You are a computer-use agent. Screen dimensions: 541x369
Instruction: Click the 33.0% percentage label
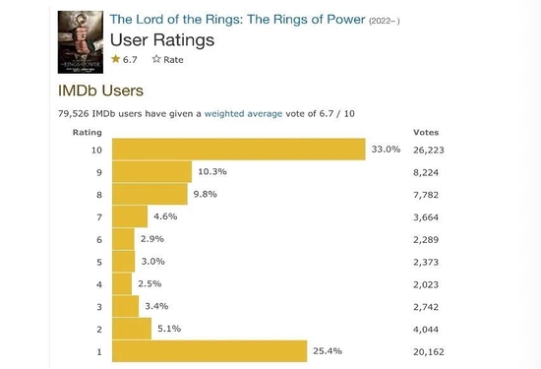pyautogui.click(x=386, y=150)
